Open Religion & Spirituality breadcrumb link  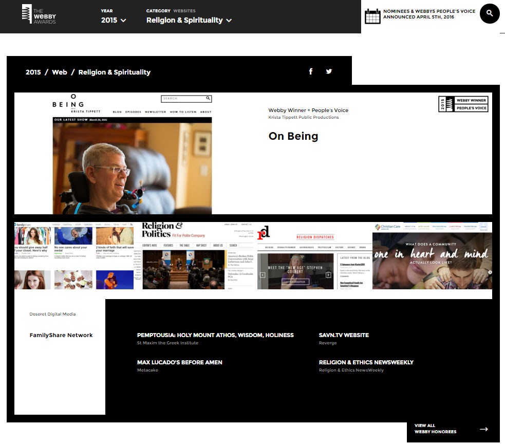pos(115,72)
